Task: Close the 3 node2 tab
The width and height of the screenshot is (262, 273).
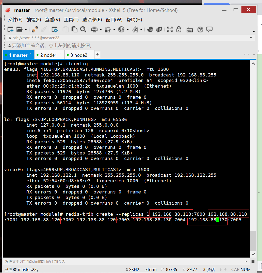Action: [x=91, y=53]
